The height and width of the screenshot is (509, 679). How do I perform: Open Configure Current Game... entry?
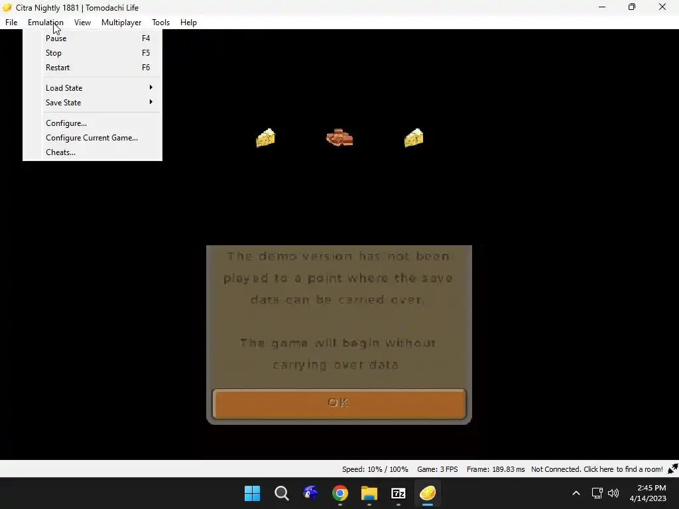[x=92, y=138]
